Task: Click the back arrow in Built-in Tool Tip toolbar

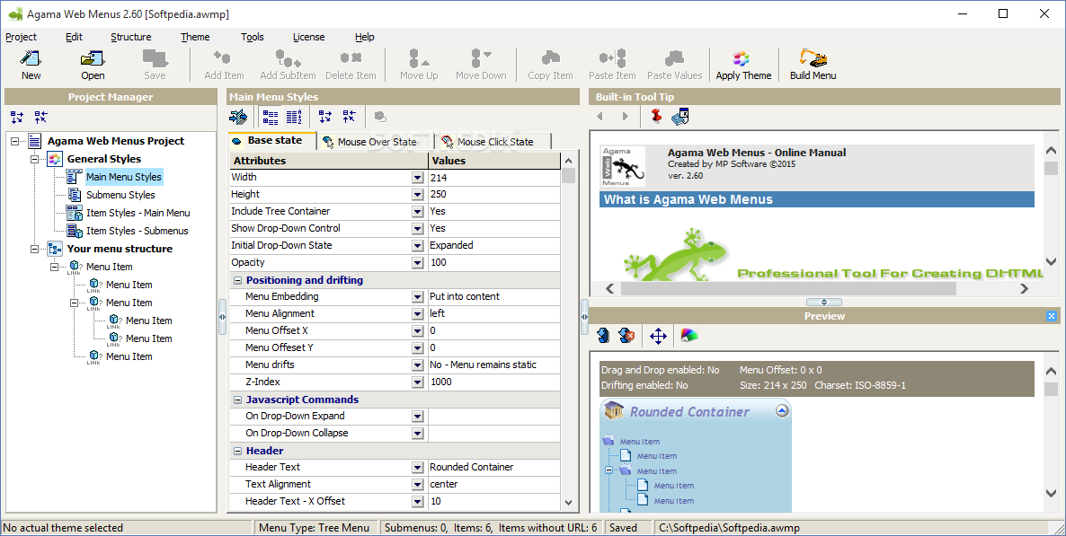Action: (x=600, y=116)
